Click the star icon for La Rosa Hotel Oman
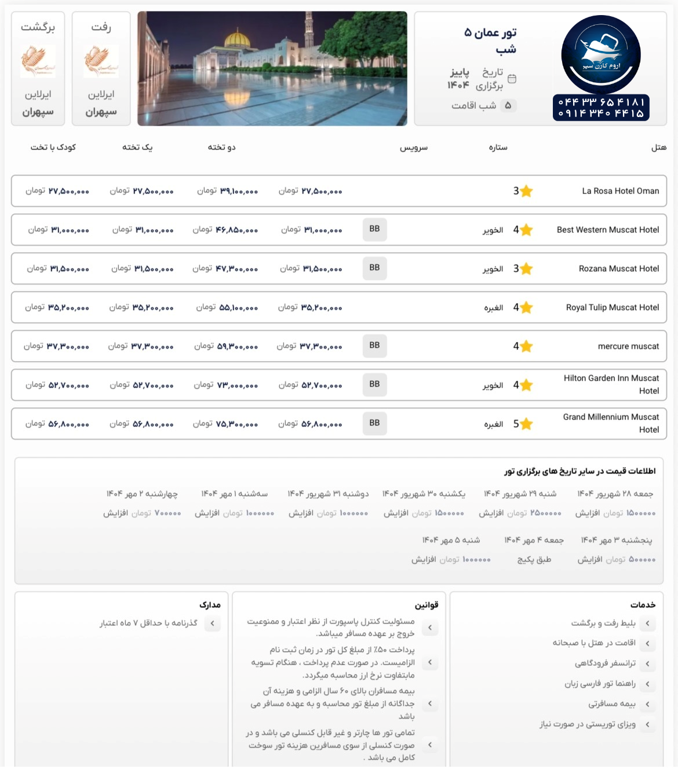Image resolution: width=678 pixels, height=776 pixels. tap(526, 191)
